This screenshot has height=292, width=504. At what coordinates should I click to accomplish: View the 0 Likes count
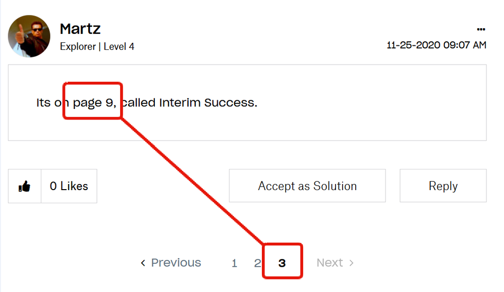pos(69,186)
